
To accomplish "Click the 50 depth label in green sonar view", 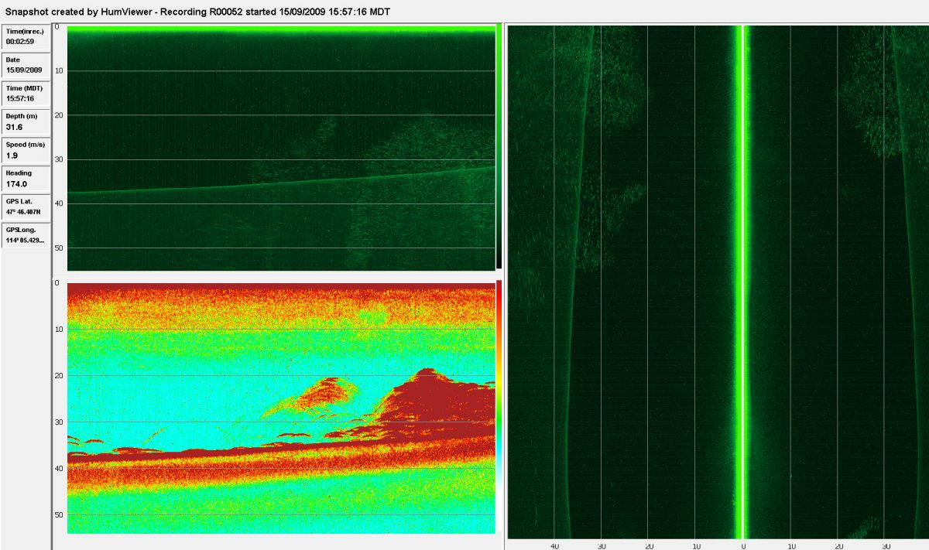I will (x=58, y=248).
